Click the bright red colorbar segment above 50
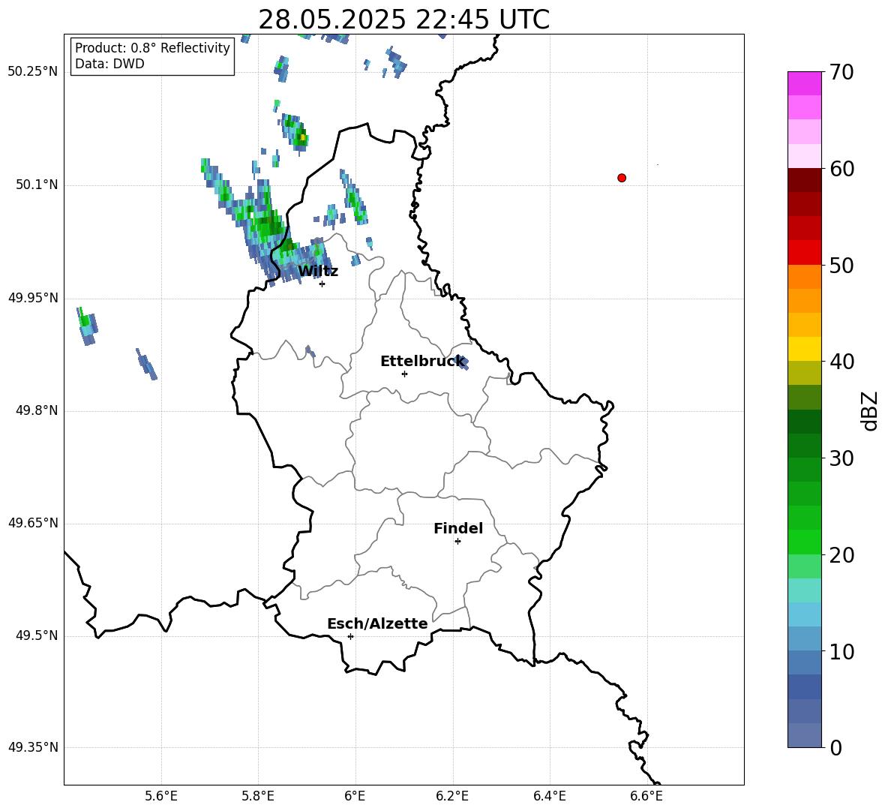The width and height of the screenshot is (888, 811). tap(804, 253)
